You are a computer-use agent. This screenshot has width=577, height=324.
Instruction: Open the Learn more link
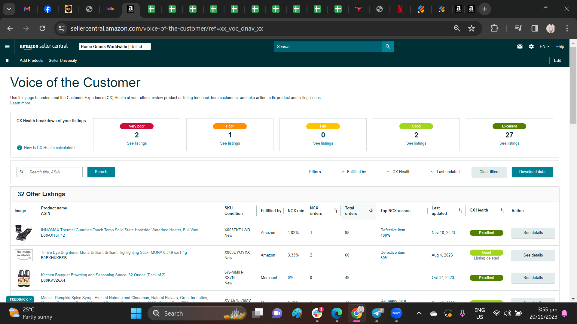20,103
